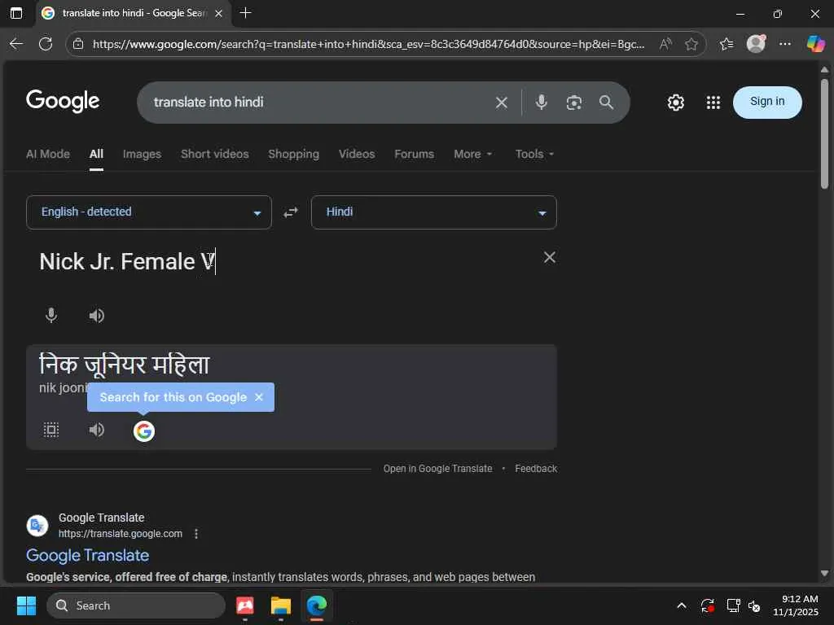The height and width of the screenshot is (625, 834).
Task: Click into the Google search field
Action: [x=319, y=102]
